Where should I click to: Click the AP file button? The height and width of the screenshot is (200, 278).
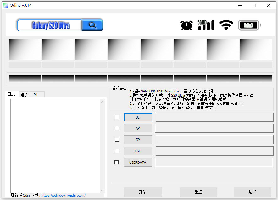click(138, 128)
